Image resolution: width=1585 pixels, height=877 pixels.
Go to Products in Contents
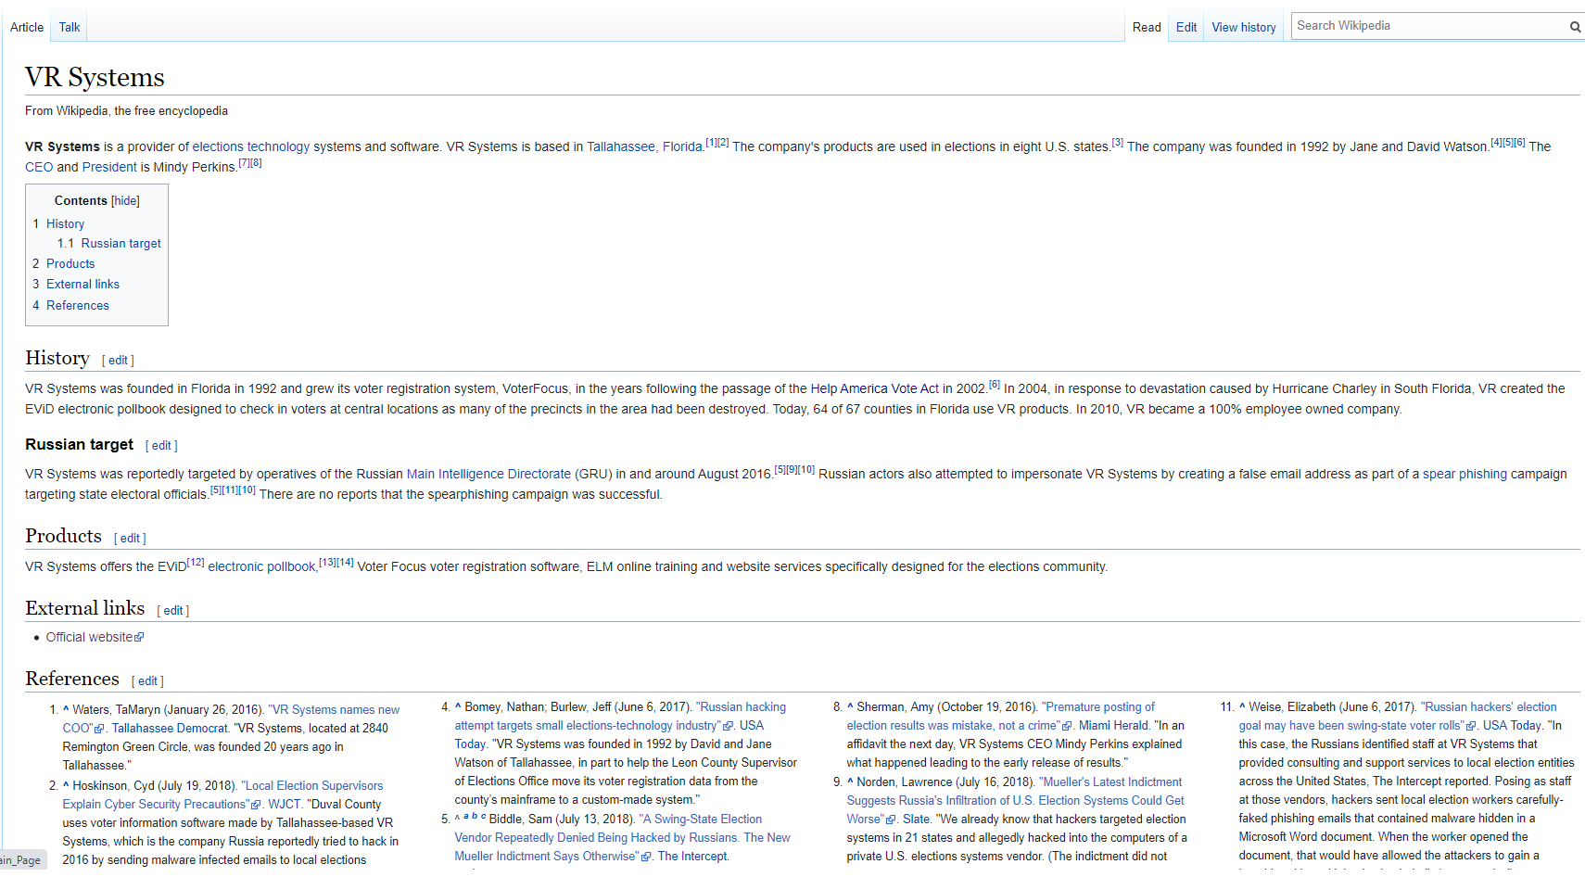click(70, 264)
